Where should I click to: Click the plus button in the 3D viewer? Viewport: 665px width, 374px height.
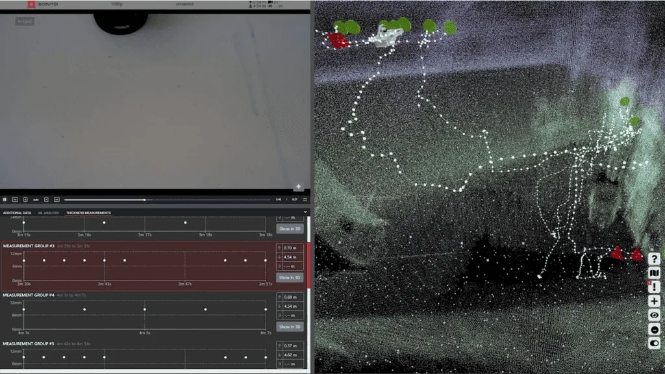(x=654, y=301)
